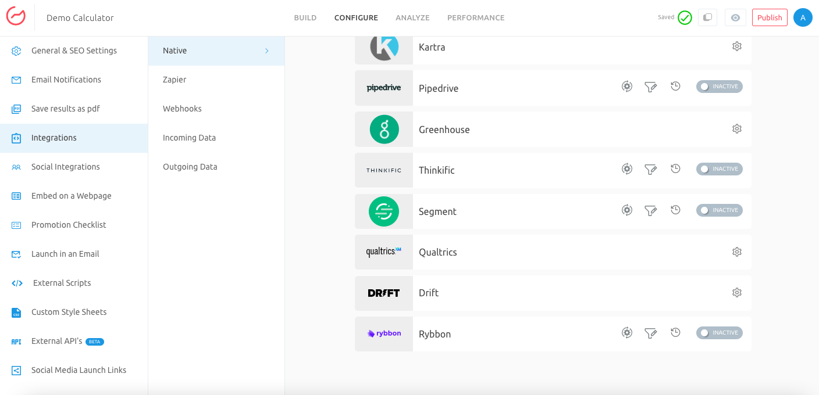The image size is (819, 395).
Task: Open Rybbon configure icon
Action: [627, 333]
